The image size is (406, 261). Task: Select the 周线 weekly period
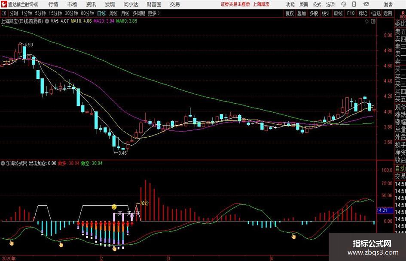coord(113,13)
